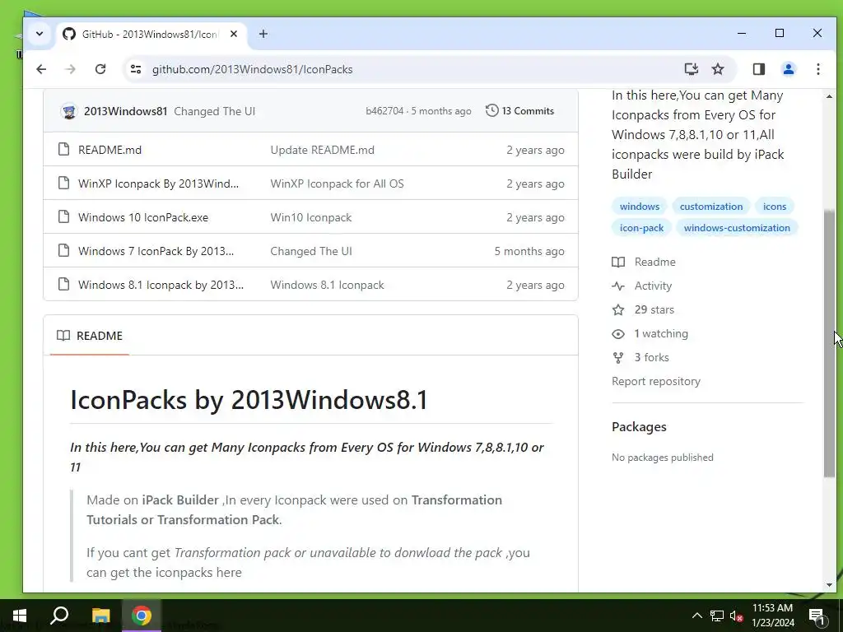Click the windows-customization topic tag
This screenshot has height=632, width=843.
point(737,228)
